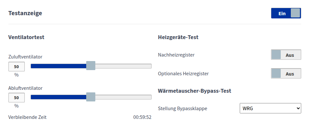Open the Stellung Bypassklappe dropdown
The width and height of the screenshot is (310, 136).
270,108
